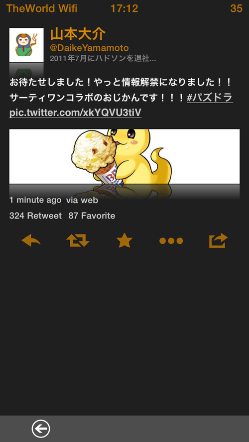Tap the via web source label
249x442 pixels.
click(x=82, y=200)
